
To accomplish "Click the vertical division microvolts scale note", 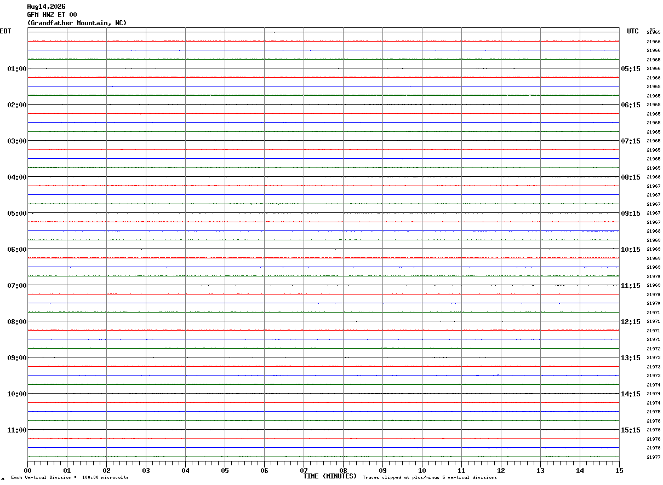I will point(70,478).
